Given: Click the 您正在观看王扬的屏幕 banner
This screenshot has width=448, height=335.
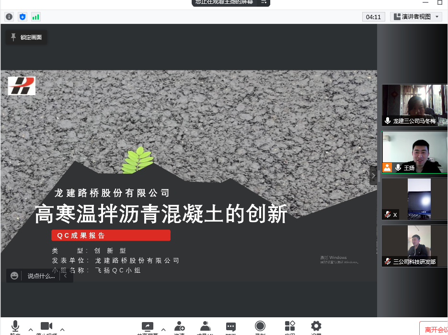Looking at the screenshot, I should coord(224,2).
